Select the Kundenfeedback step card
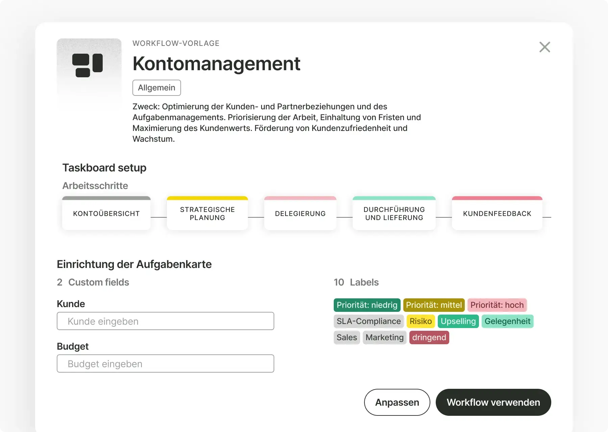 click(x=497, y=214)
